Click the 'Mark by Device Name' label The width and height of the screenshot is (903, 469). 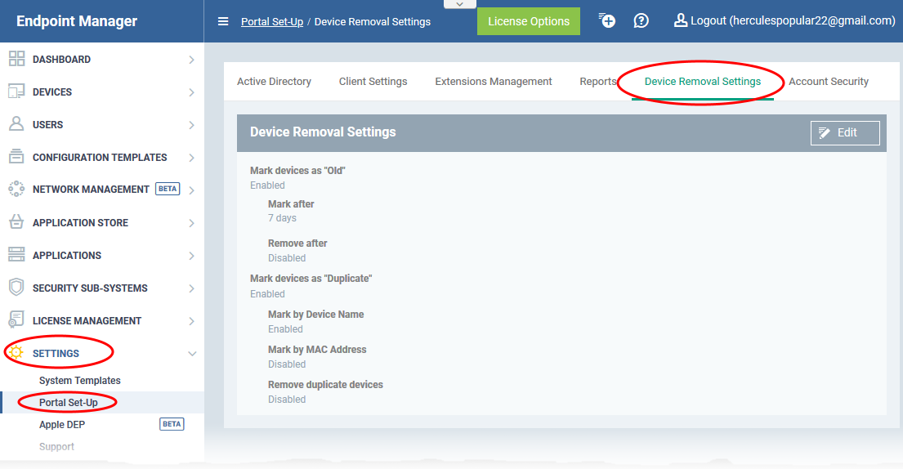[x=315, y=315]
